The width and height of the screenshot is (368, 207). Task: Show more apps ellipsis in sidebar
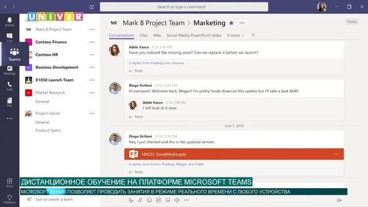10,118
